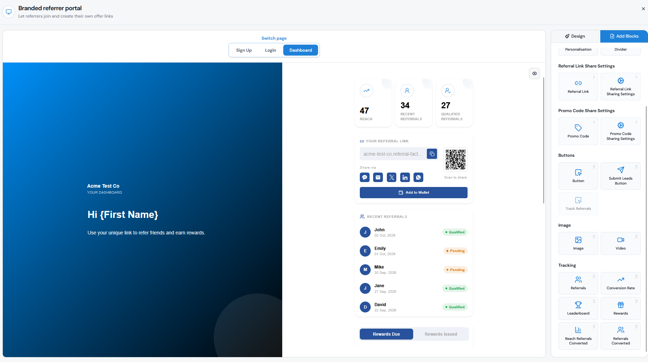Viewport: 648px width, 362px height.
Task: Expand chevron on Referral Link Sharing Settings
Action: click(636, 77)
